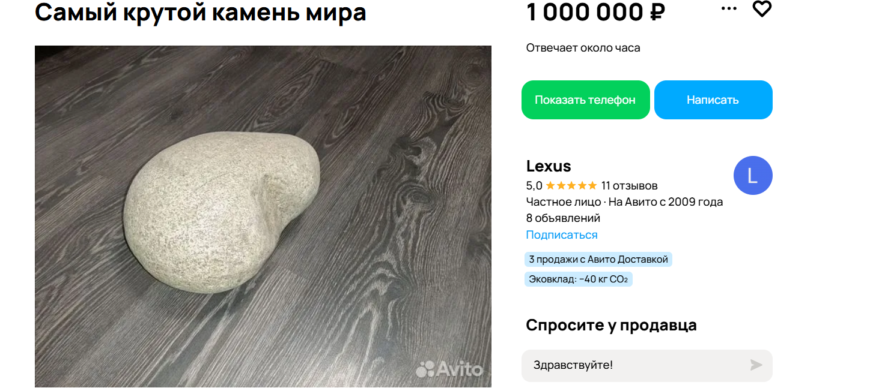Viewport: 870px width, 388px height.
Task: Subscribe to seller via Подписаться link
Action: point(562,235)
